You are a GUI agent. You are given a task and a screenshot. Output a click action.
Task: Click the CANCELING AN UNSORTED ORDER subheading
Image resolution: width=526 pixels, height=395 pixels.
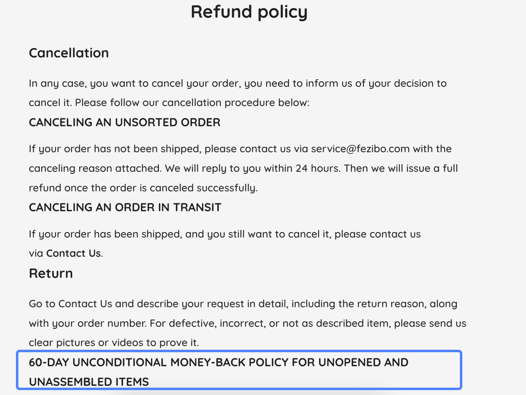click(125, 123)
